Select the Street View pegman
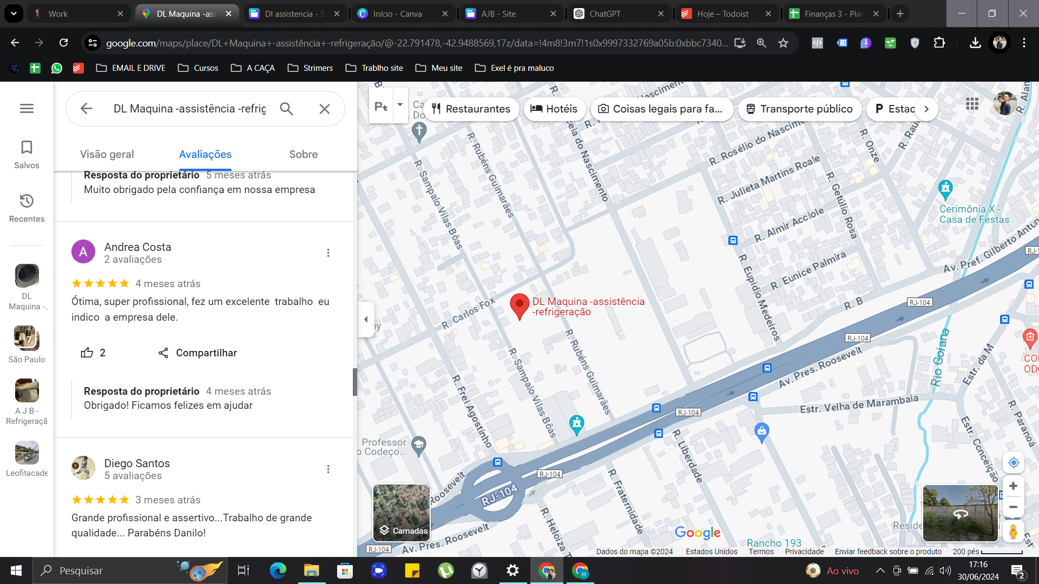 [x=1014, y=532]
